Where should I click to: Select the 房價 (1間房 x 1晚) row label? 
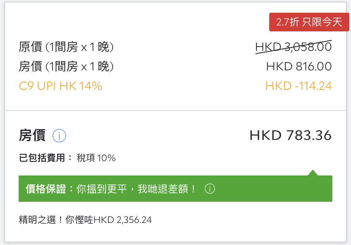(x=67, y=67)
